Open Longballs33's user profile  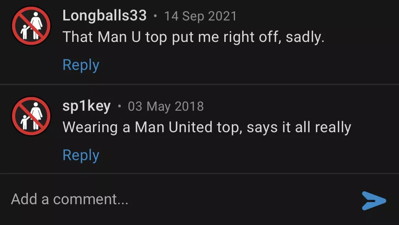coord(104,15)
